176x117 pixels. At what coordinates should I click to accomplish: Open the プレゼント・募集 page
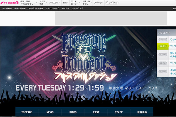[x=35, y=9]
